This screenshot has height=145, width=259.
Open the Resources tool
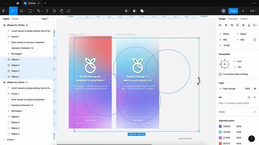pyautogui.click(x=54, y=11)
